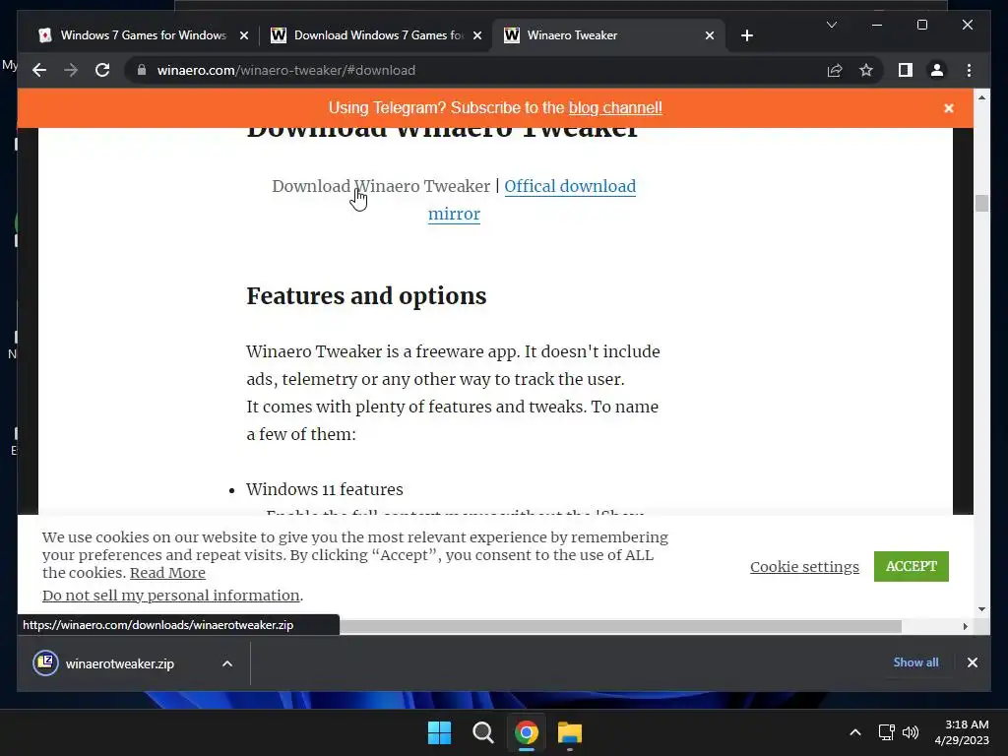Share this page via share icon
This screenshot has height=756, width=1008.
[835, 70]
